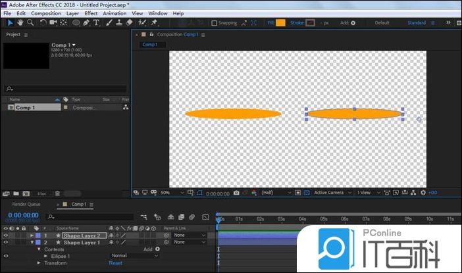Open the Animation menu

tap(115, 13)
